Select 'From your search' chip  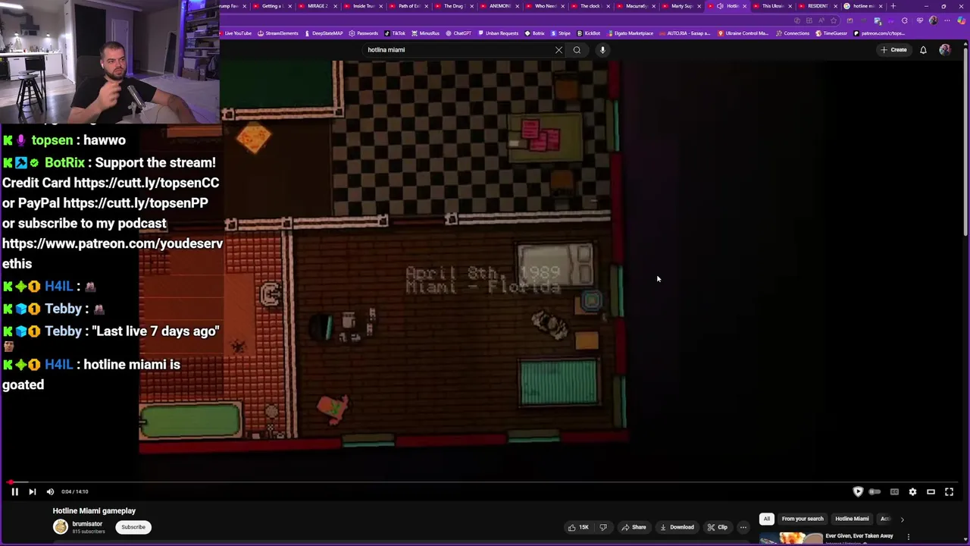(x=802, y=519)
